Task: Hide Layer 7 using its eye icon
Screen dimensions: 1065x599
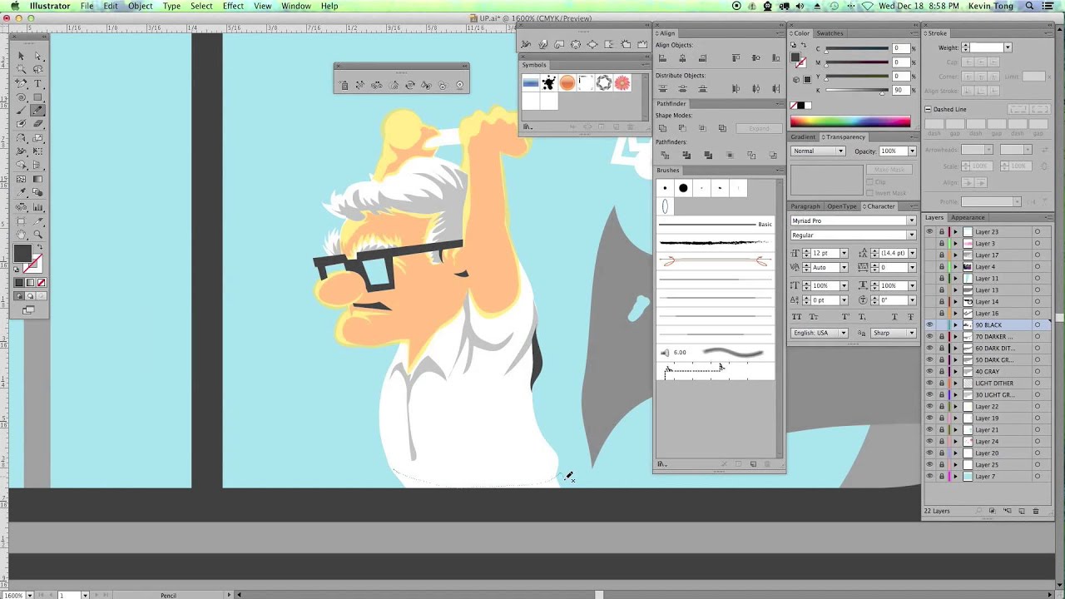Action: coord(929,477)
